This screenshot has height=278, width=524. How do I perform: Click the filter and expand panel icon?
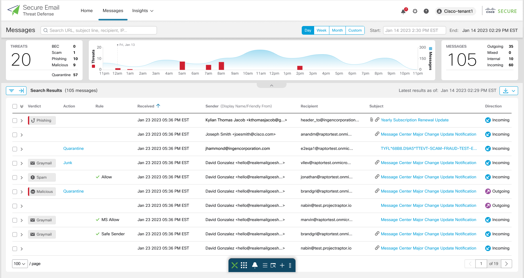tap(16, 91)
